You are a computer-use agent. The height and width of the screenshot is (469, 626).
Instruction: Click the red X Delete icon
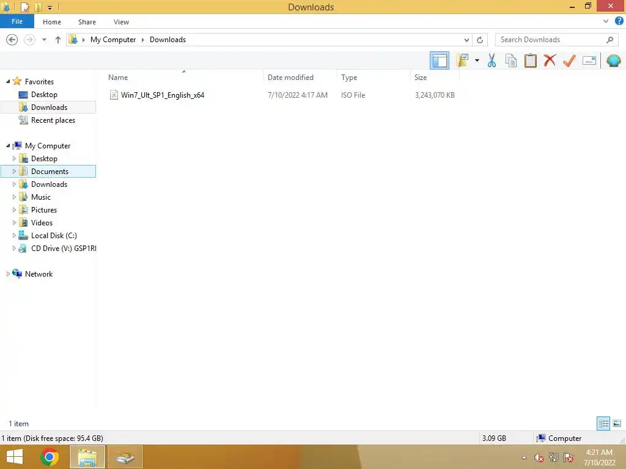tap(550, 60)
